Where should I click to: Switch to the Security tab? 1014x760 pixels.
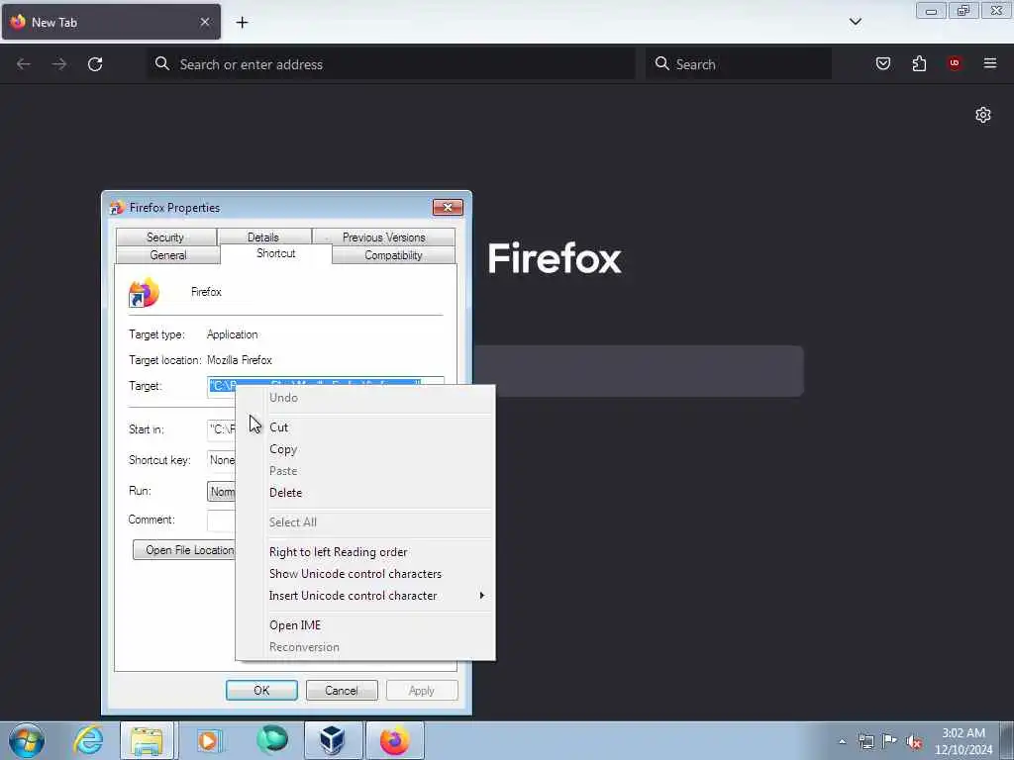[165, 237]
